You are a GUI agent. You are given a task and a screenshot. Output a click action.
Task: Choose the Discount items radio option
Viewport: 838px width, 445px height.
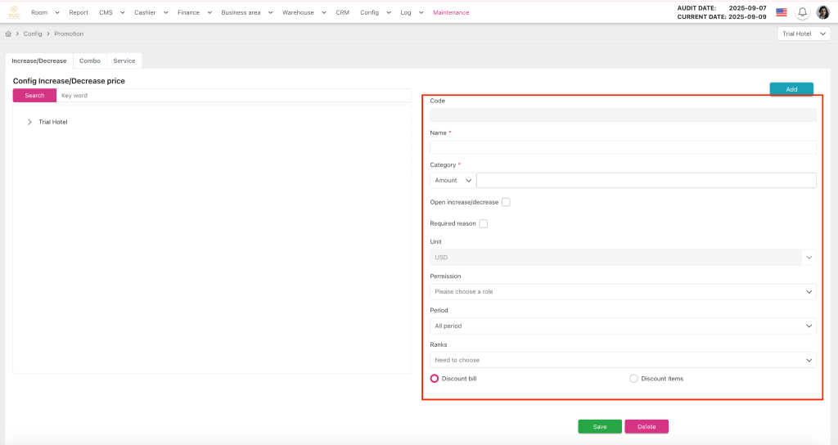click(x=633, y=379)
